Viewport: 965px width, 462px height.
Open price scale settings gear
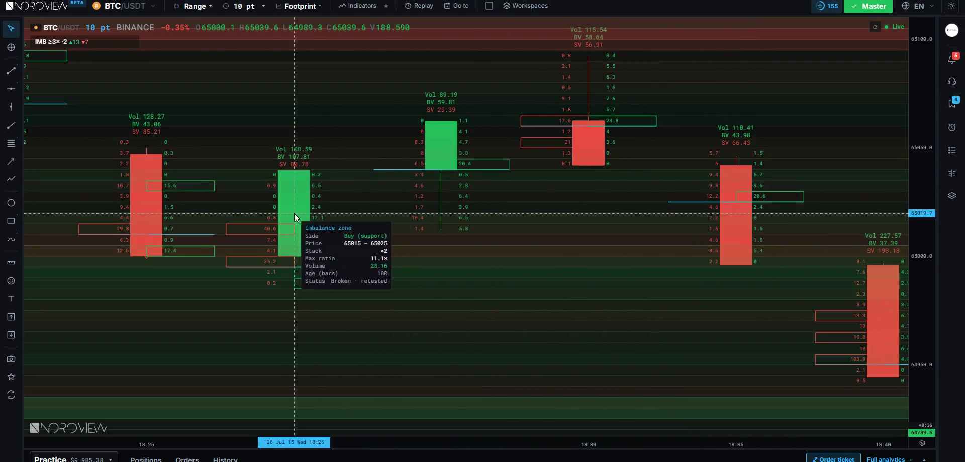tap(922, 443)
